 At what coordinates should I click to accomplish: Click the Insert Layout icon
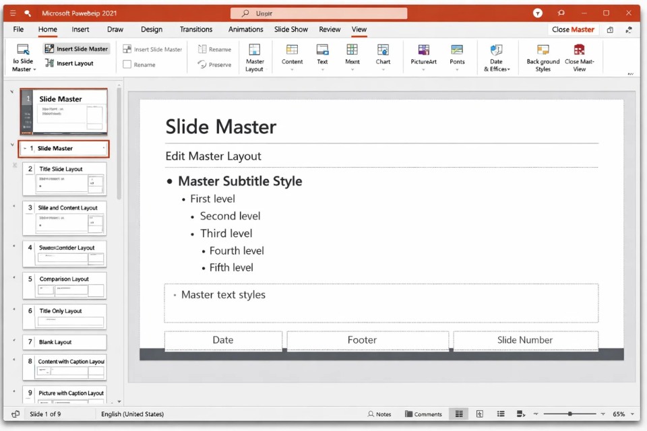[x=50, y=63]
